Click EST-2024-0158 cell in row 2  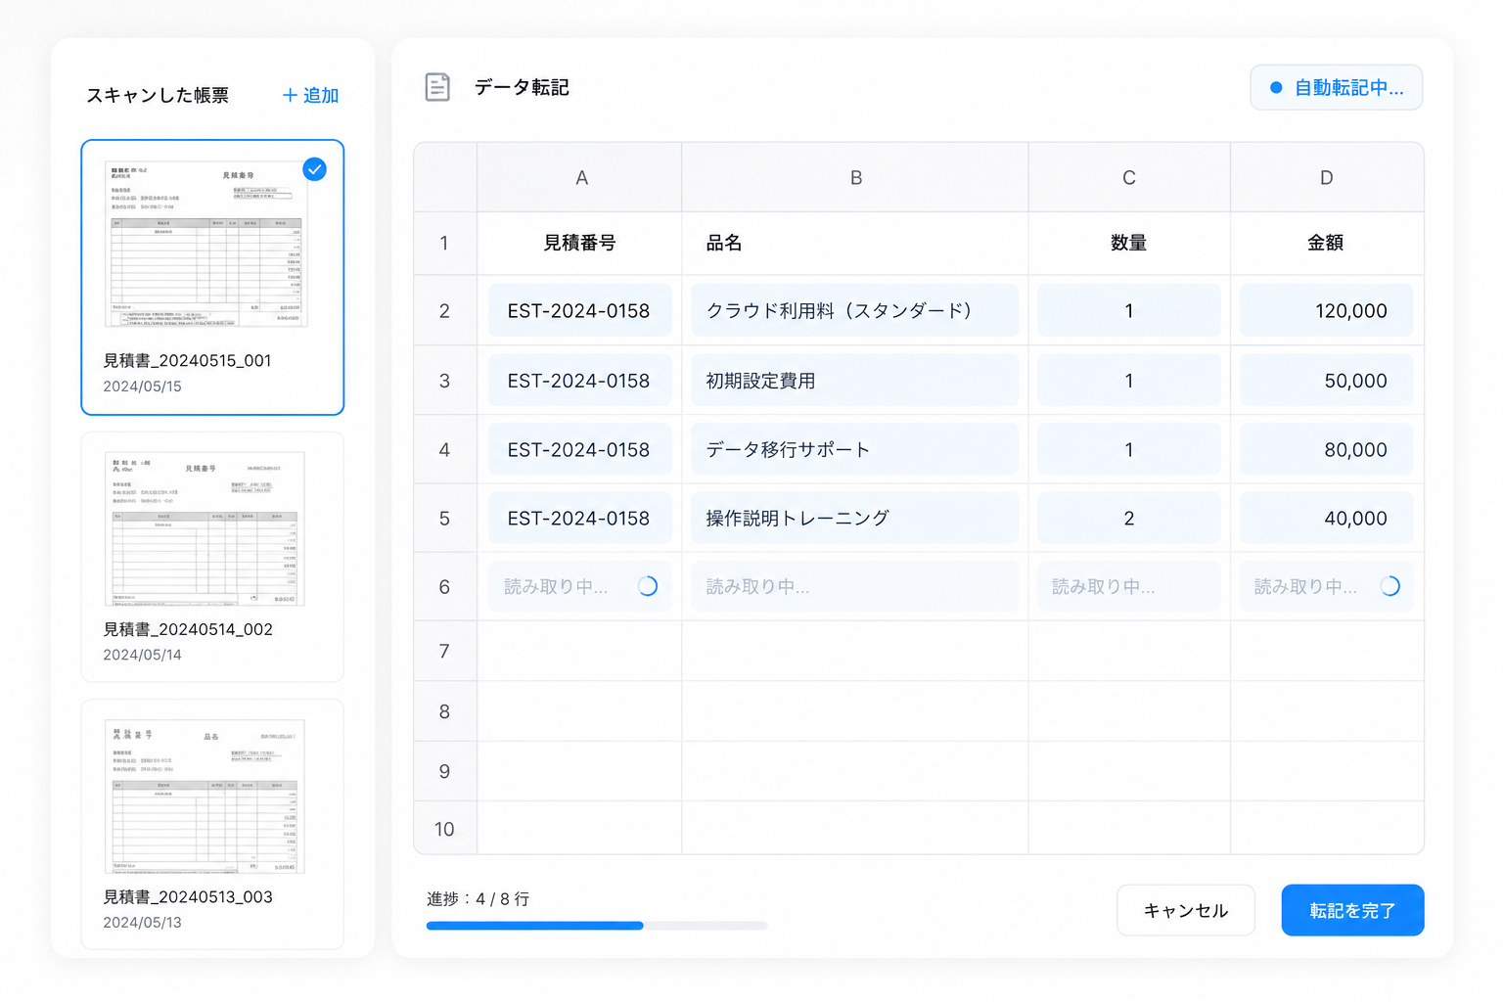click(x=580, y=311)
